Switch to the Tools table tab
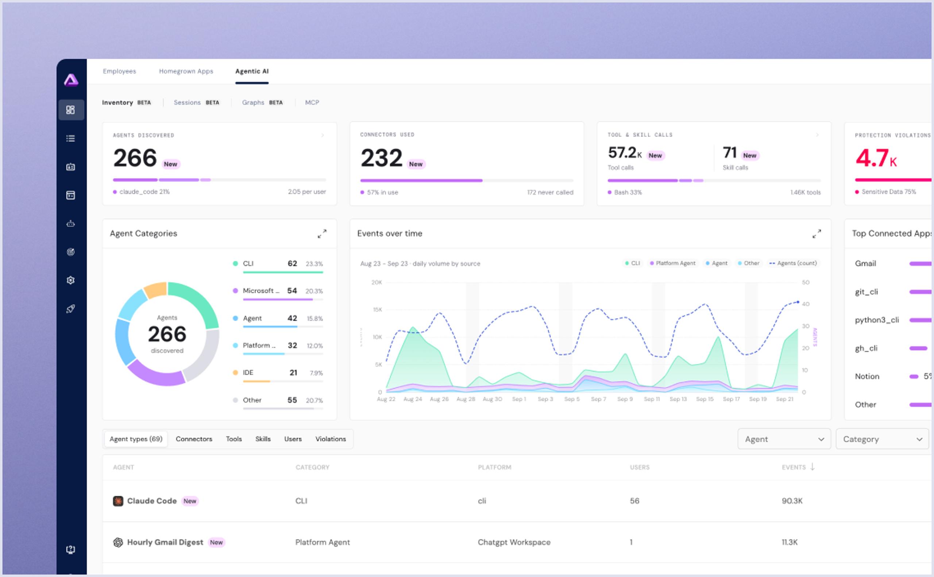The height and width of the screenshot is (577, 934). point(234,439)
